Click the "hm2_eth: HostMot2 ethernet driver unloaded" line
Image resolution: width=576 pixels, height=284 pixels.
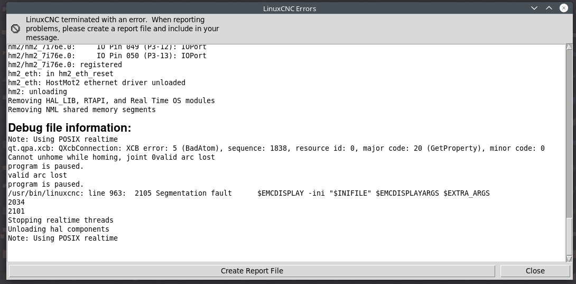pos(97,83)
